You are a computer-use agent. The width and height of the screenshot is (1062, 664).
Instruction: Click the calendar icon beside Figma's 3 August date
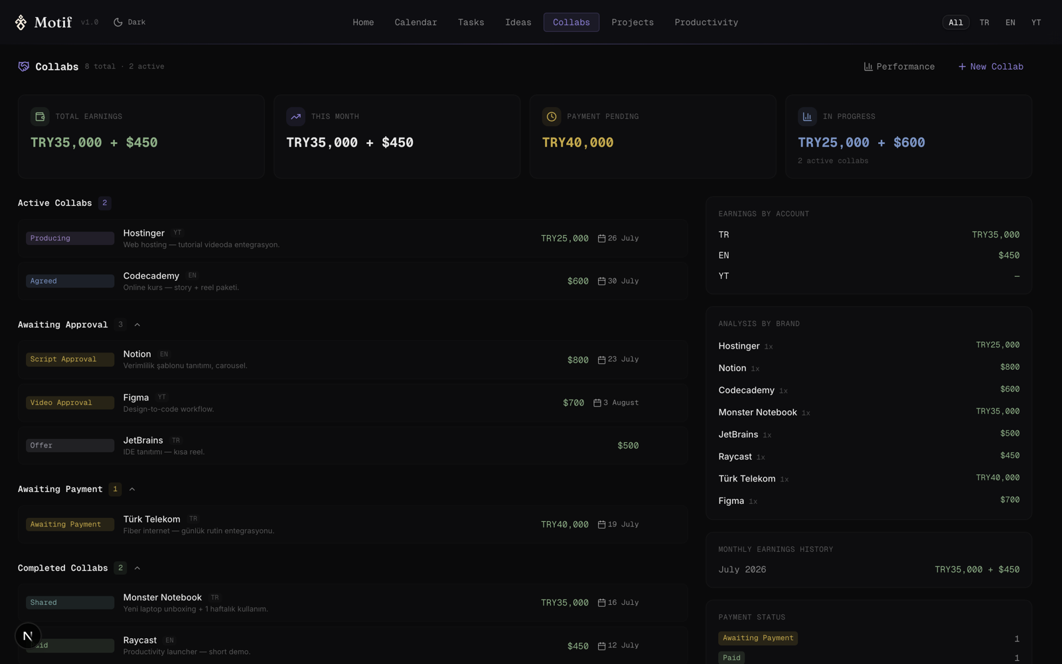click(597, 403)
